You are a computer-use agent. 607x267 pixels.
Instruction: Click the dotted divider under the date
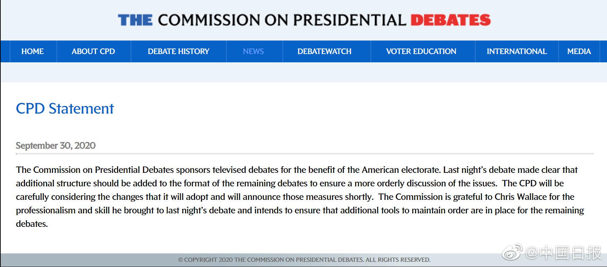[x=305, y=153]
